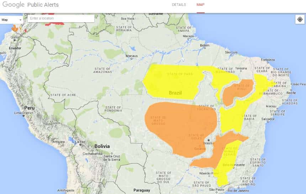Click the Salvador city label
Image resolution: width=306 pixels, height=194 pixels.
[268, 119]
